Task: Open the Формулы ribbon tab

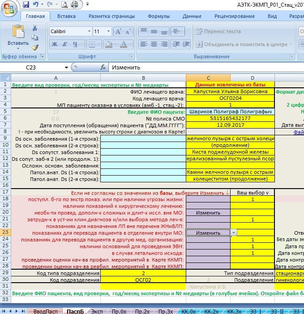Action: (x=158, y=16)
